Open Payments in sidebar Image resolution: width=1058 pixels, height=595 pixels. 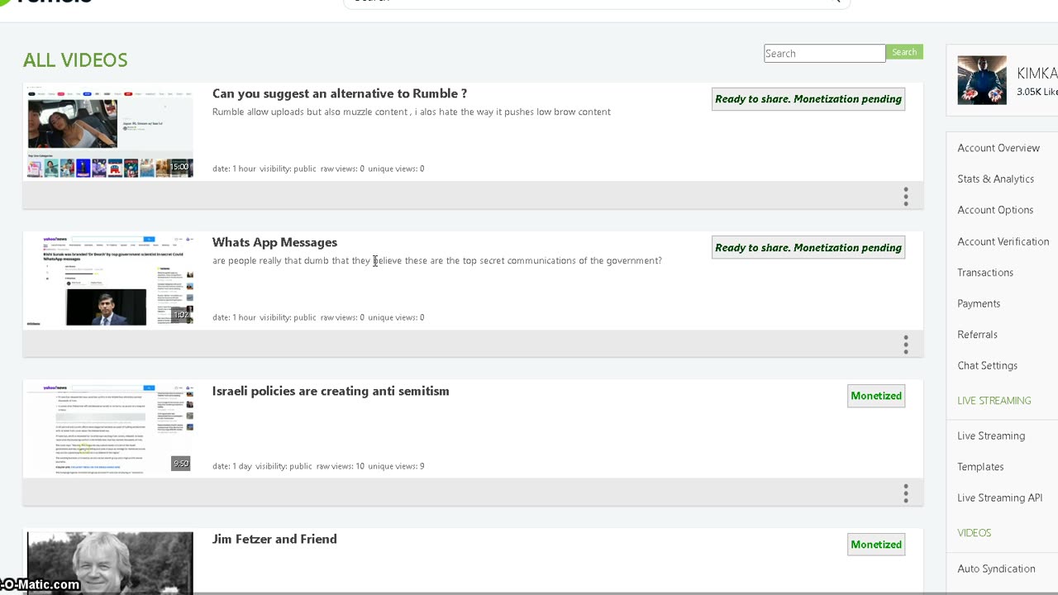coord(979,303)
